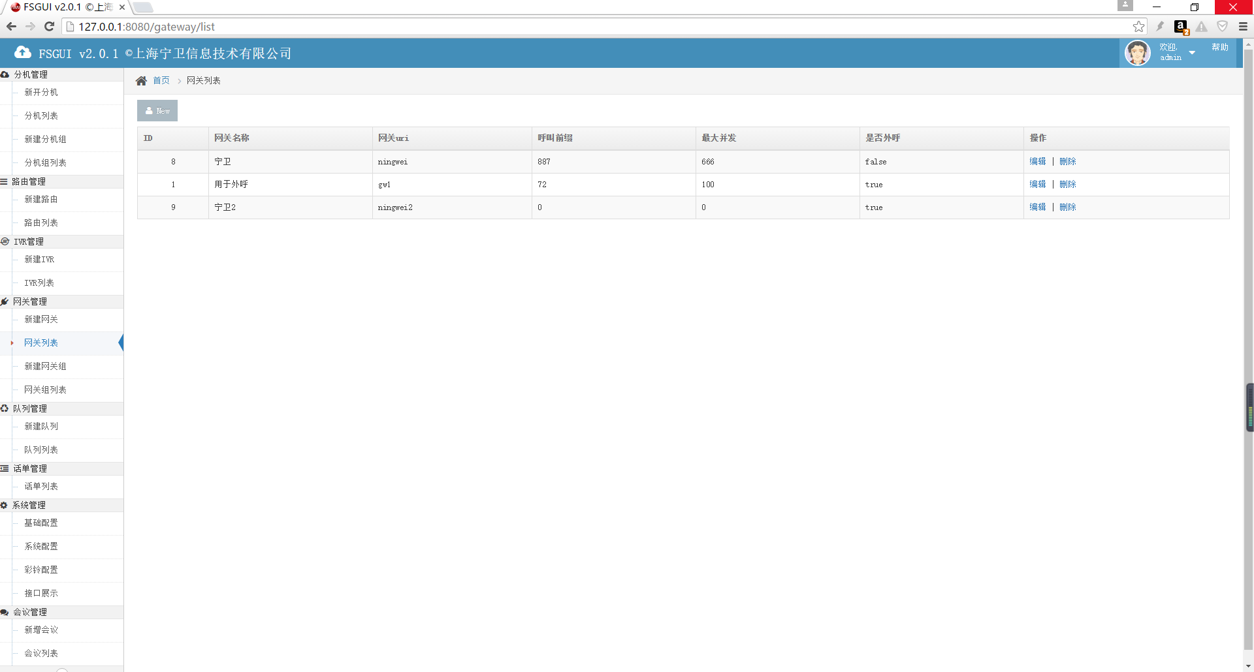Open the Chrome hamburger menu
Image resolution: width=1254 pixels, height=672 pixels.
(1243, 27)
